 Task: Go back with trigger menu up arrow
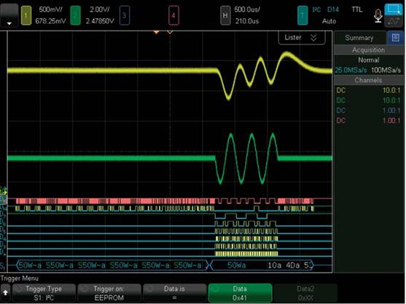click(x=5, y=293)
